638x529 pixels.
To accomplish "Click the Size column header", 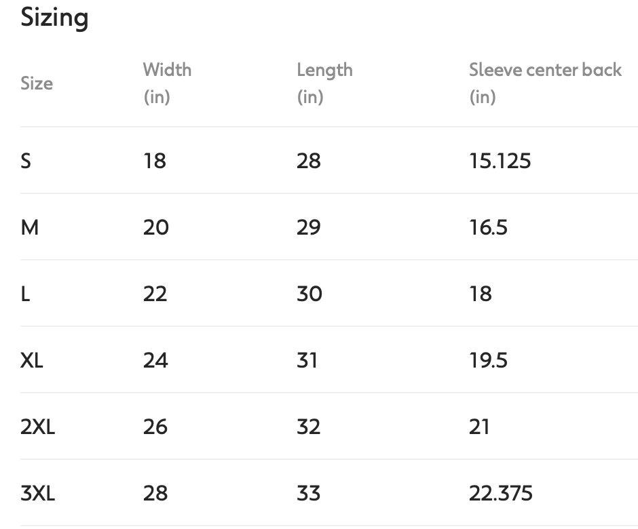I will tap(37, 83).
